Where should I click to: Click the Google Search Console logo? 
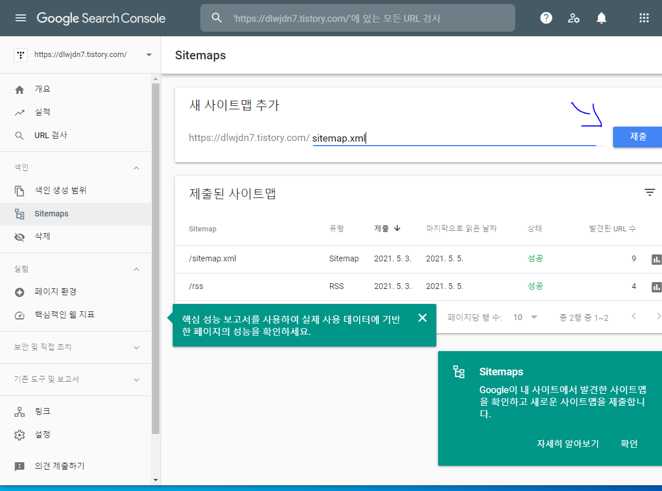pos(101,18)
